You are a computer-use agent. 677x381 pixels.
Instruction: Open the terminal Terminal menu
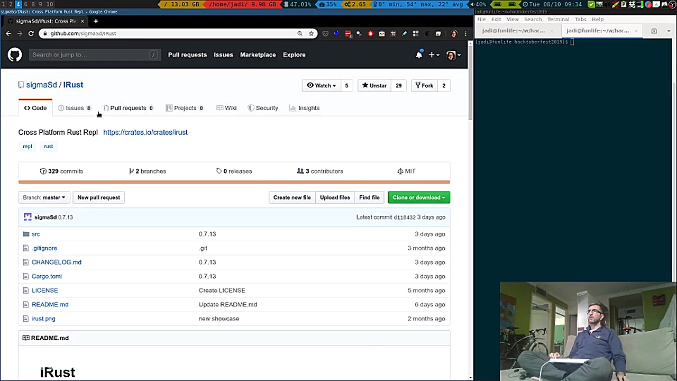coord(559,20)
